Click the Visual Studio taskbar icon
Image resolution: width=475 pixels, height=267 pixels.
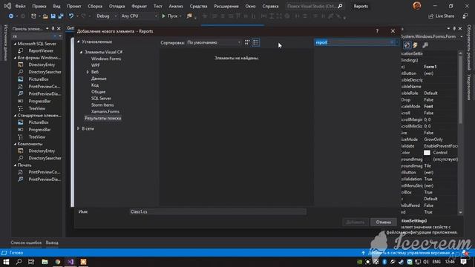pos(71,262)
